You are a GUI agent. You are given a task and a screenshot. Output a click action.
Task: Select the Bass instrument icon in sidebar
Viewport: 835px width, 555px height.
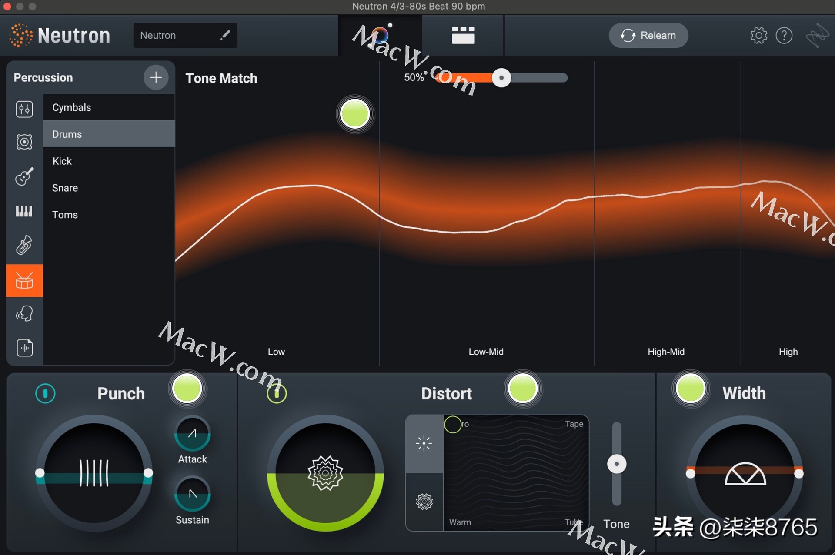(24, 142)
